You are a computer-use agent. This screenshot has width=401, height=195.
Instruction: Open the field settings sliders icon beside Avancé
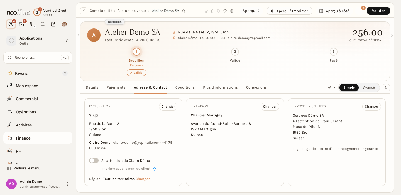tap(386, 88)
